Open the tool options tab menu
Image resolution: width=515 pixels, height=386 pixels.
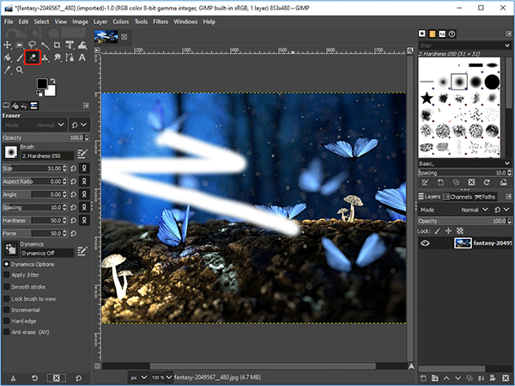[86, 106]
